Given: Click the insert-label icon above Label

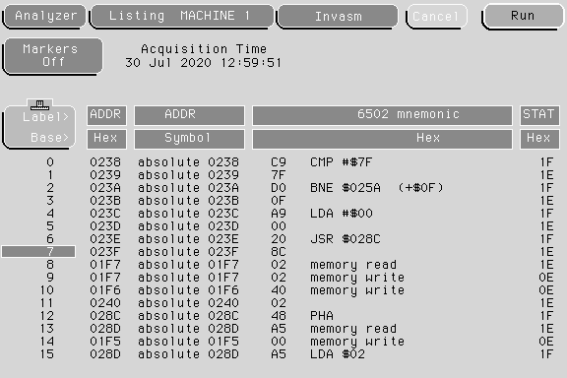Looking at the screenshot, I should pos(39,105).
